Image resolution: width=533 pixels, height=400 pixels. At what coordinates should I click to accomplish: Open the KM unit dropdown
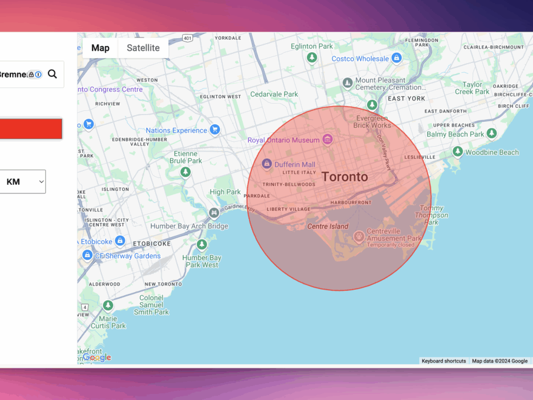tap(23, 182)
